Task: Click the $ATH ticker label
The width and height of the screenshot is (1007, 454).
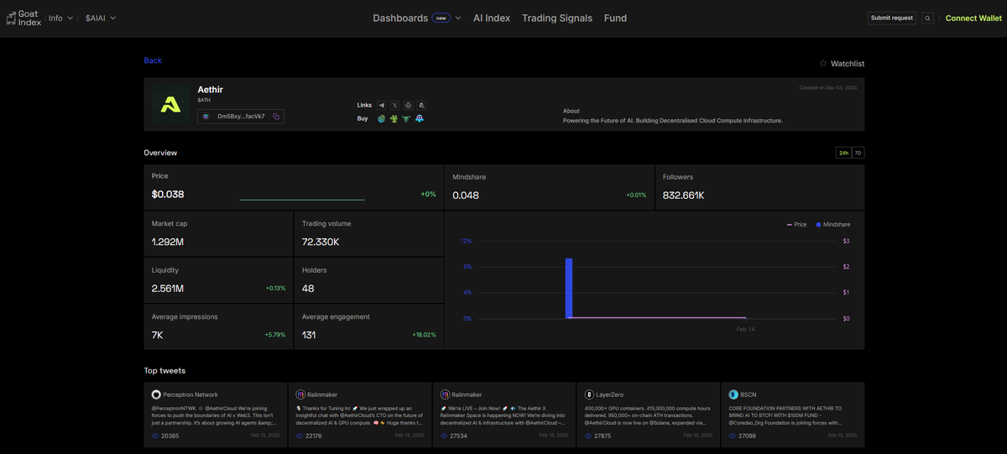Action: click(x=204, y=100)
